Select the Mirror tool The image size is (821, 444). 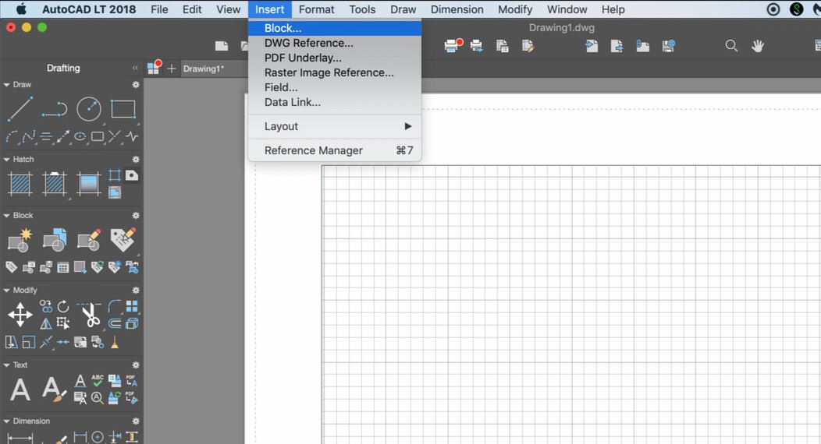click(46, 324)
